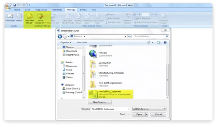Click the Open button's dropdown arrow

pos(146,114)
